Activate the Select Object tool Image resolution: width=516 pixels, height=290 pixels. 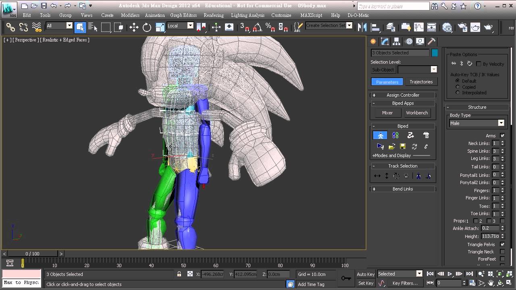pos(80,27)
